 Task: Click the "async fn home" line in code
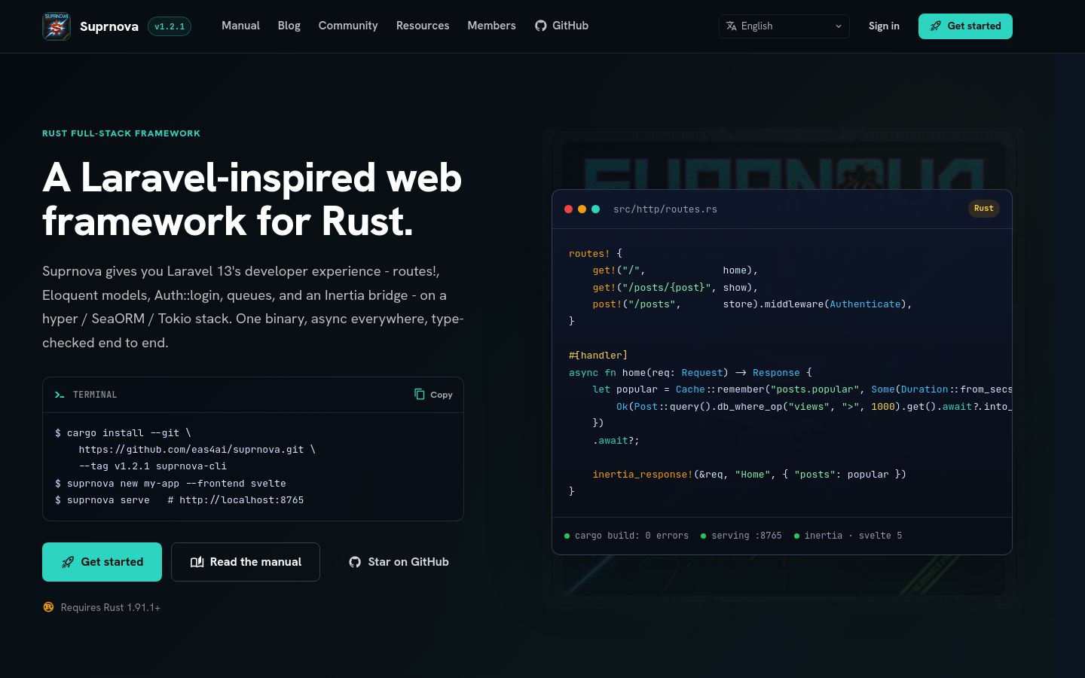(690, 373)
